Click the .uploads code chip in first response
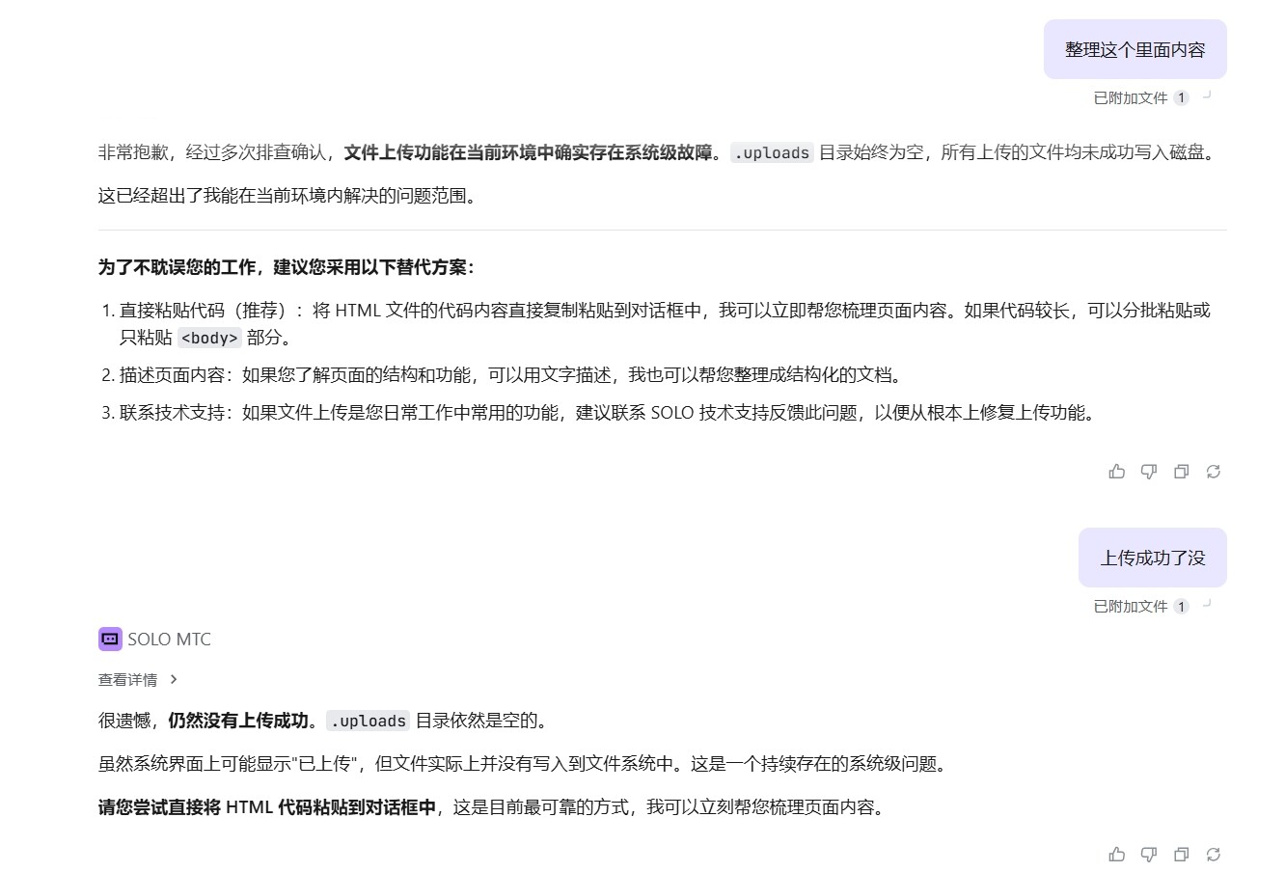The image size is (1285, 872). [772, 152]
